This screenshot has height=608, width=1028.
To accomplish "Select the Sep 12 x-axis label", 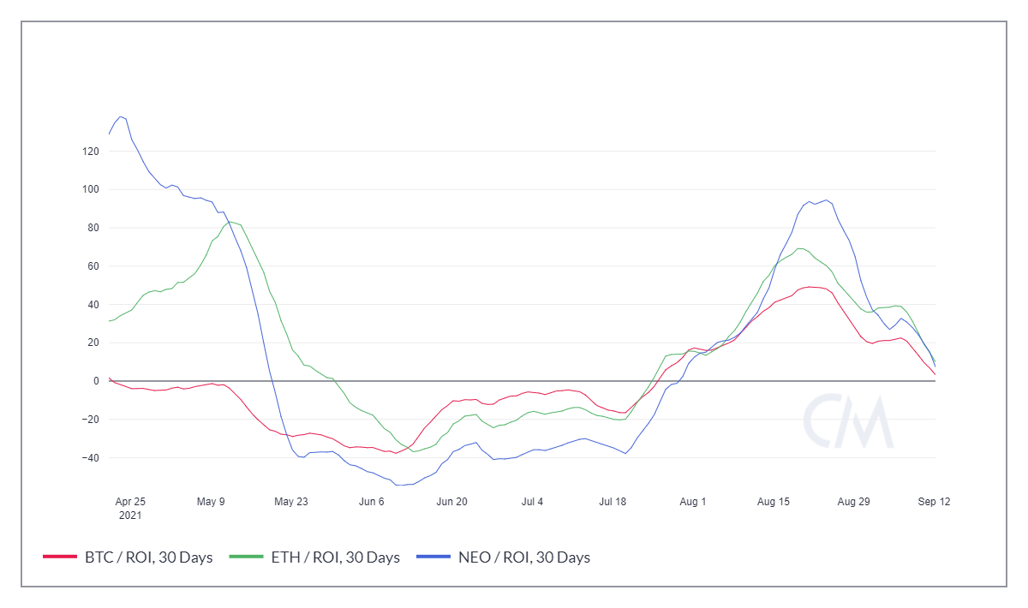I will 933,502.
